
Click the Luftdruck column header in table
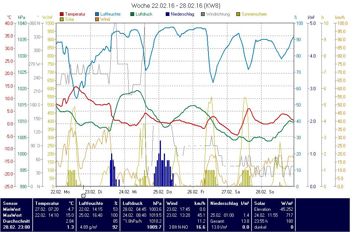(x=133, y=203)
